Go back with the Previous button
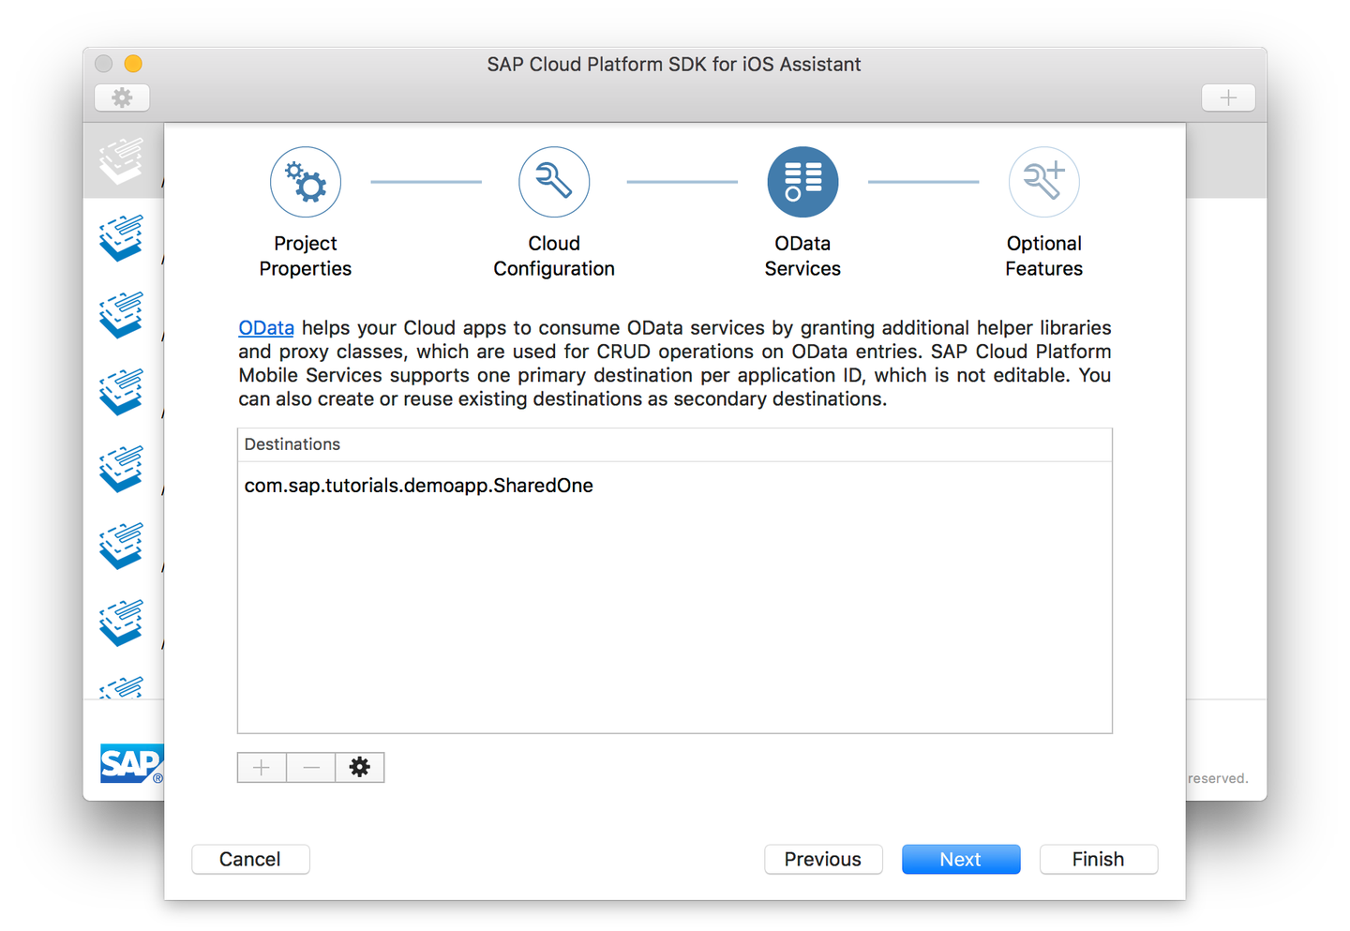This screenshot has height=931, width=1350. pos(823,859)
